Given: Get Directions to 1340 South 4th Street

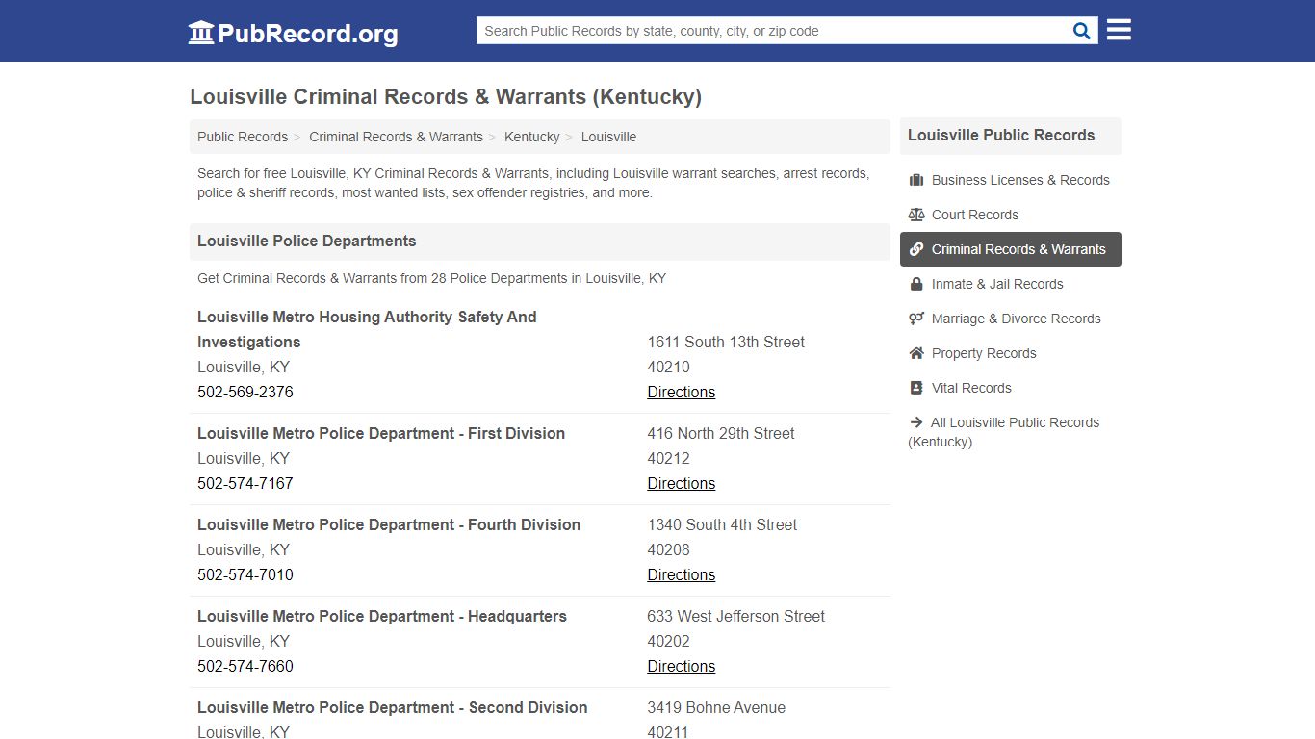Looking at the screenshot, I should pos(681,574).
